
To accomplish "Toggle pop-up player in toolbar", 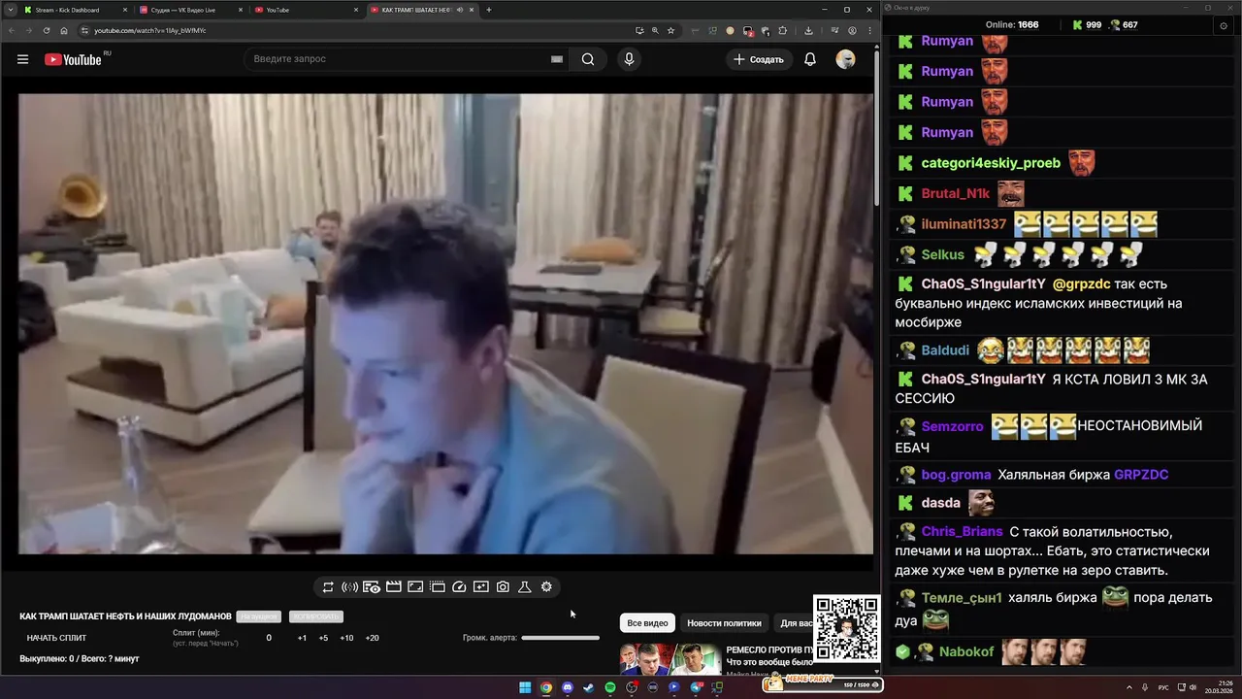I will click(x=415, y=587).
